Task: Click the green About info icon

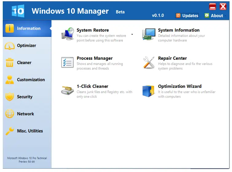Action: [207, 15]
